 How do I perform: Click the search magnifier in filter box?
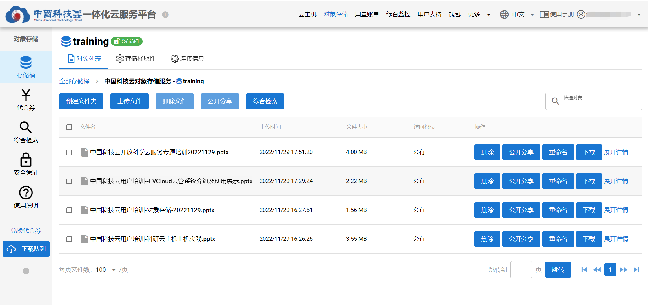(x=555, y=101)
